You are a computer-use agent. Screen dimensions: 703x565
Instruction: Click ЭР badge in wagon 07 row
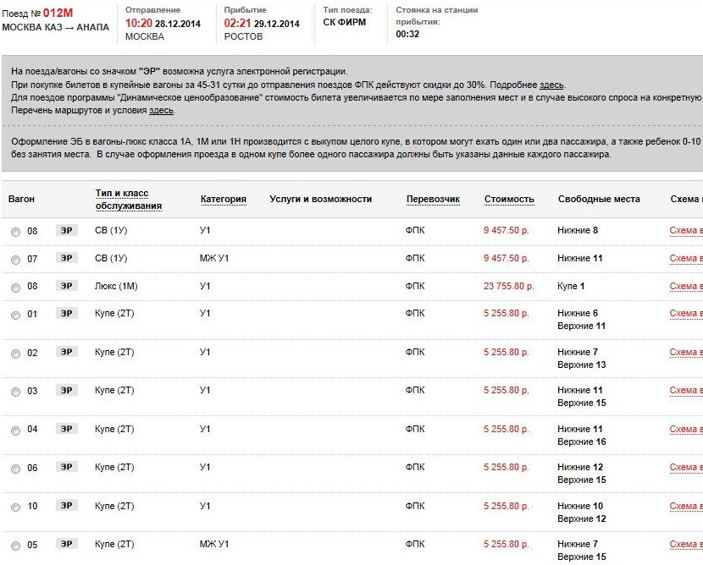66,258
